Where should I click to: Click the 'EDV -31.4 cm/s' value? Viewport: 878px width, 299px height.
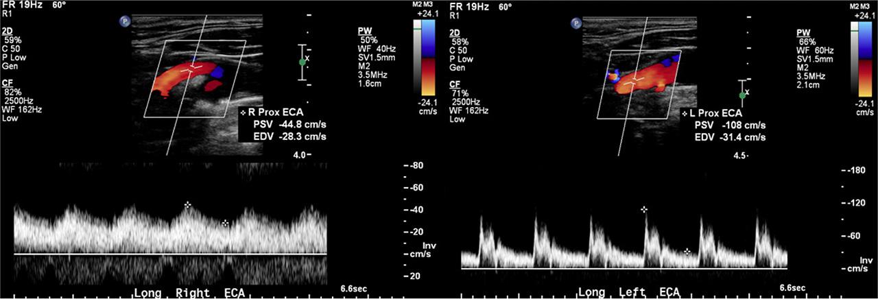pos(731,137)
